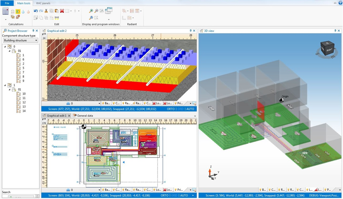Toggle AUTO mode in lower graphical editor
The image size is (343, 199).
[184, 195]
